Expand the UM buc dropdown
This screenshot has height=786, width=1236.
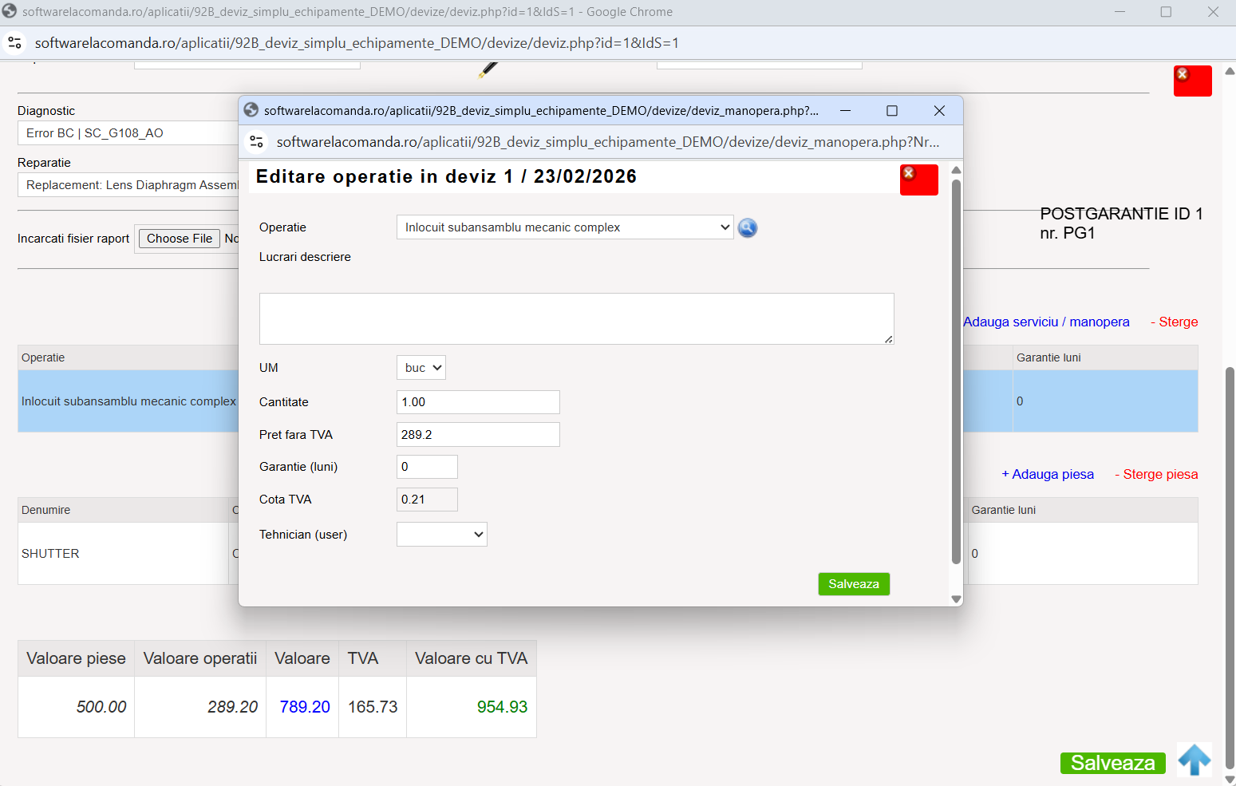[421, 368]
